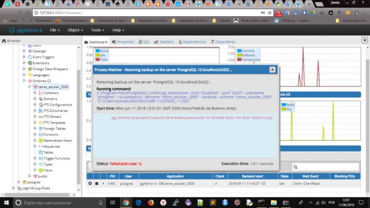Expand the public schema node
Screen dimensions: 370x208
[x=30, y=176]
